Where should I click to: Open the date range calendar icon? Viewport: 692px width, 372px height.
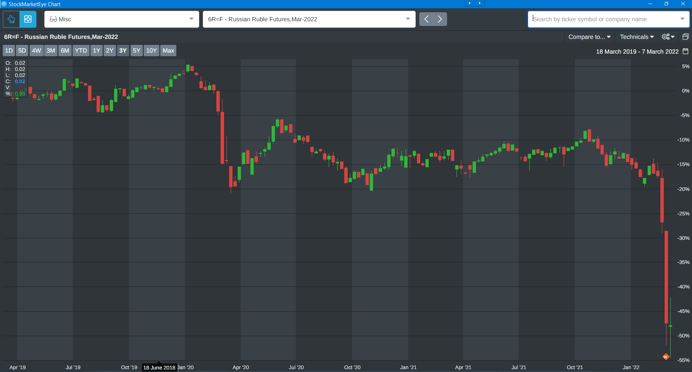685,51
